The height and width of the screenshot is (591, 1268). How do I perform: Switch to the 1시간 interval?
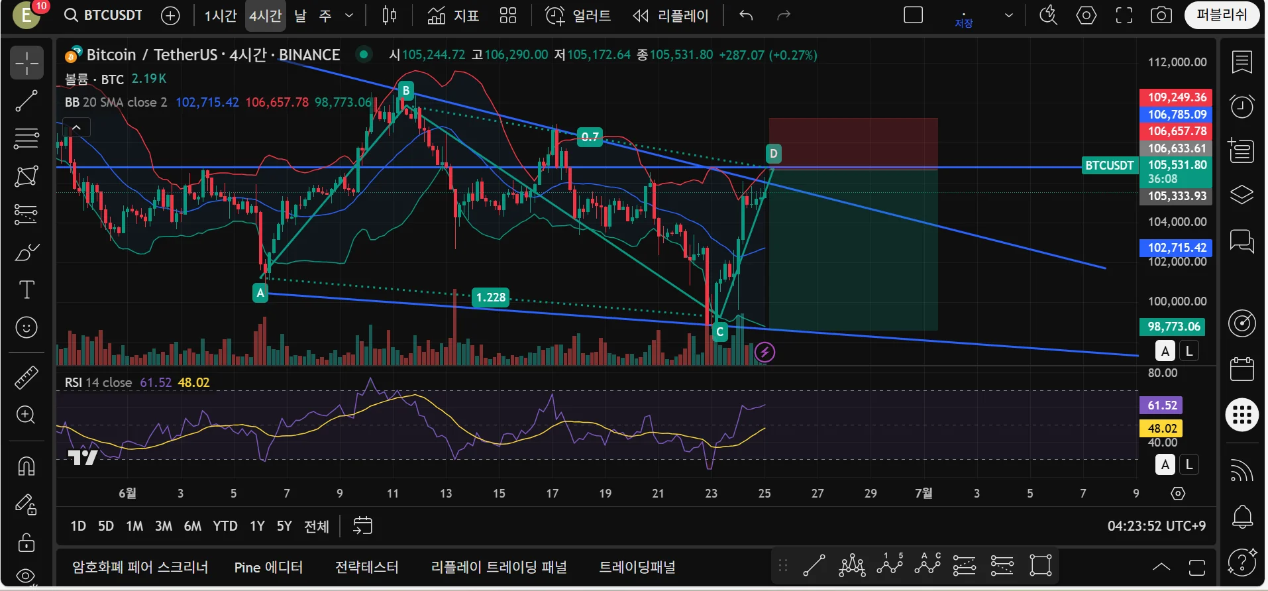(x=221, y=15)
